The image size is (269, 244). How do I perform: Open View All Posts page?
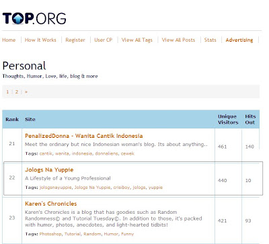pyautogui.click(x=178, y=40)
